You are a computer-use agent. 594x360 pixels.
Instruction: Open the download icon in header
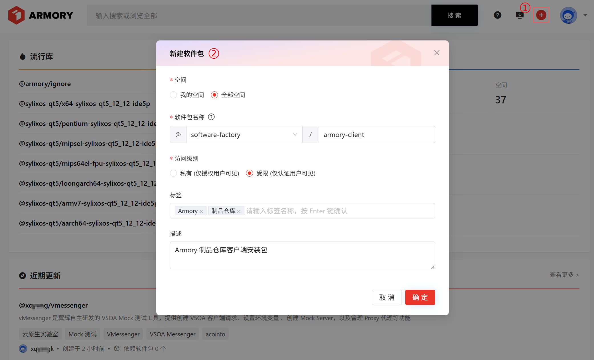[x=520, y=15]
